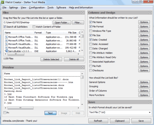Open the save format dropdown Text File (*.txt)
The width and height of the screenshot is (154, 125).
click(x=120, y=112)
